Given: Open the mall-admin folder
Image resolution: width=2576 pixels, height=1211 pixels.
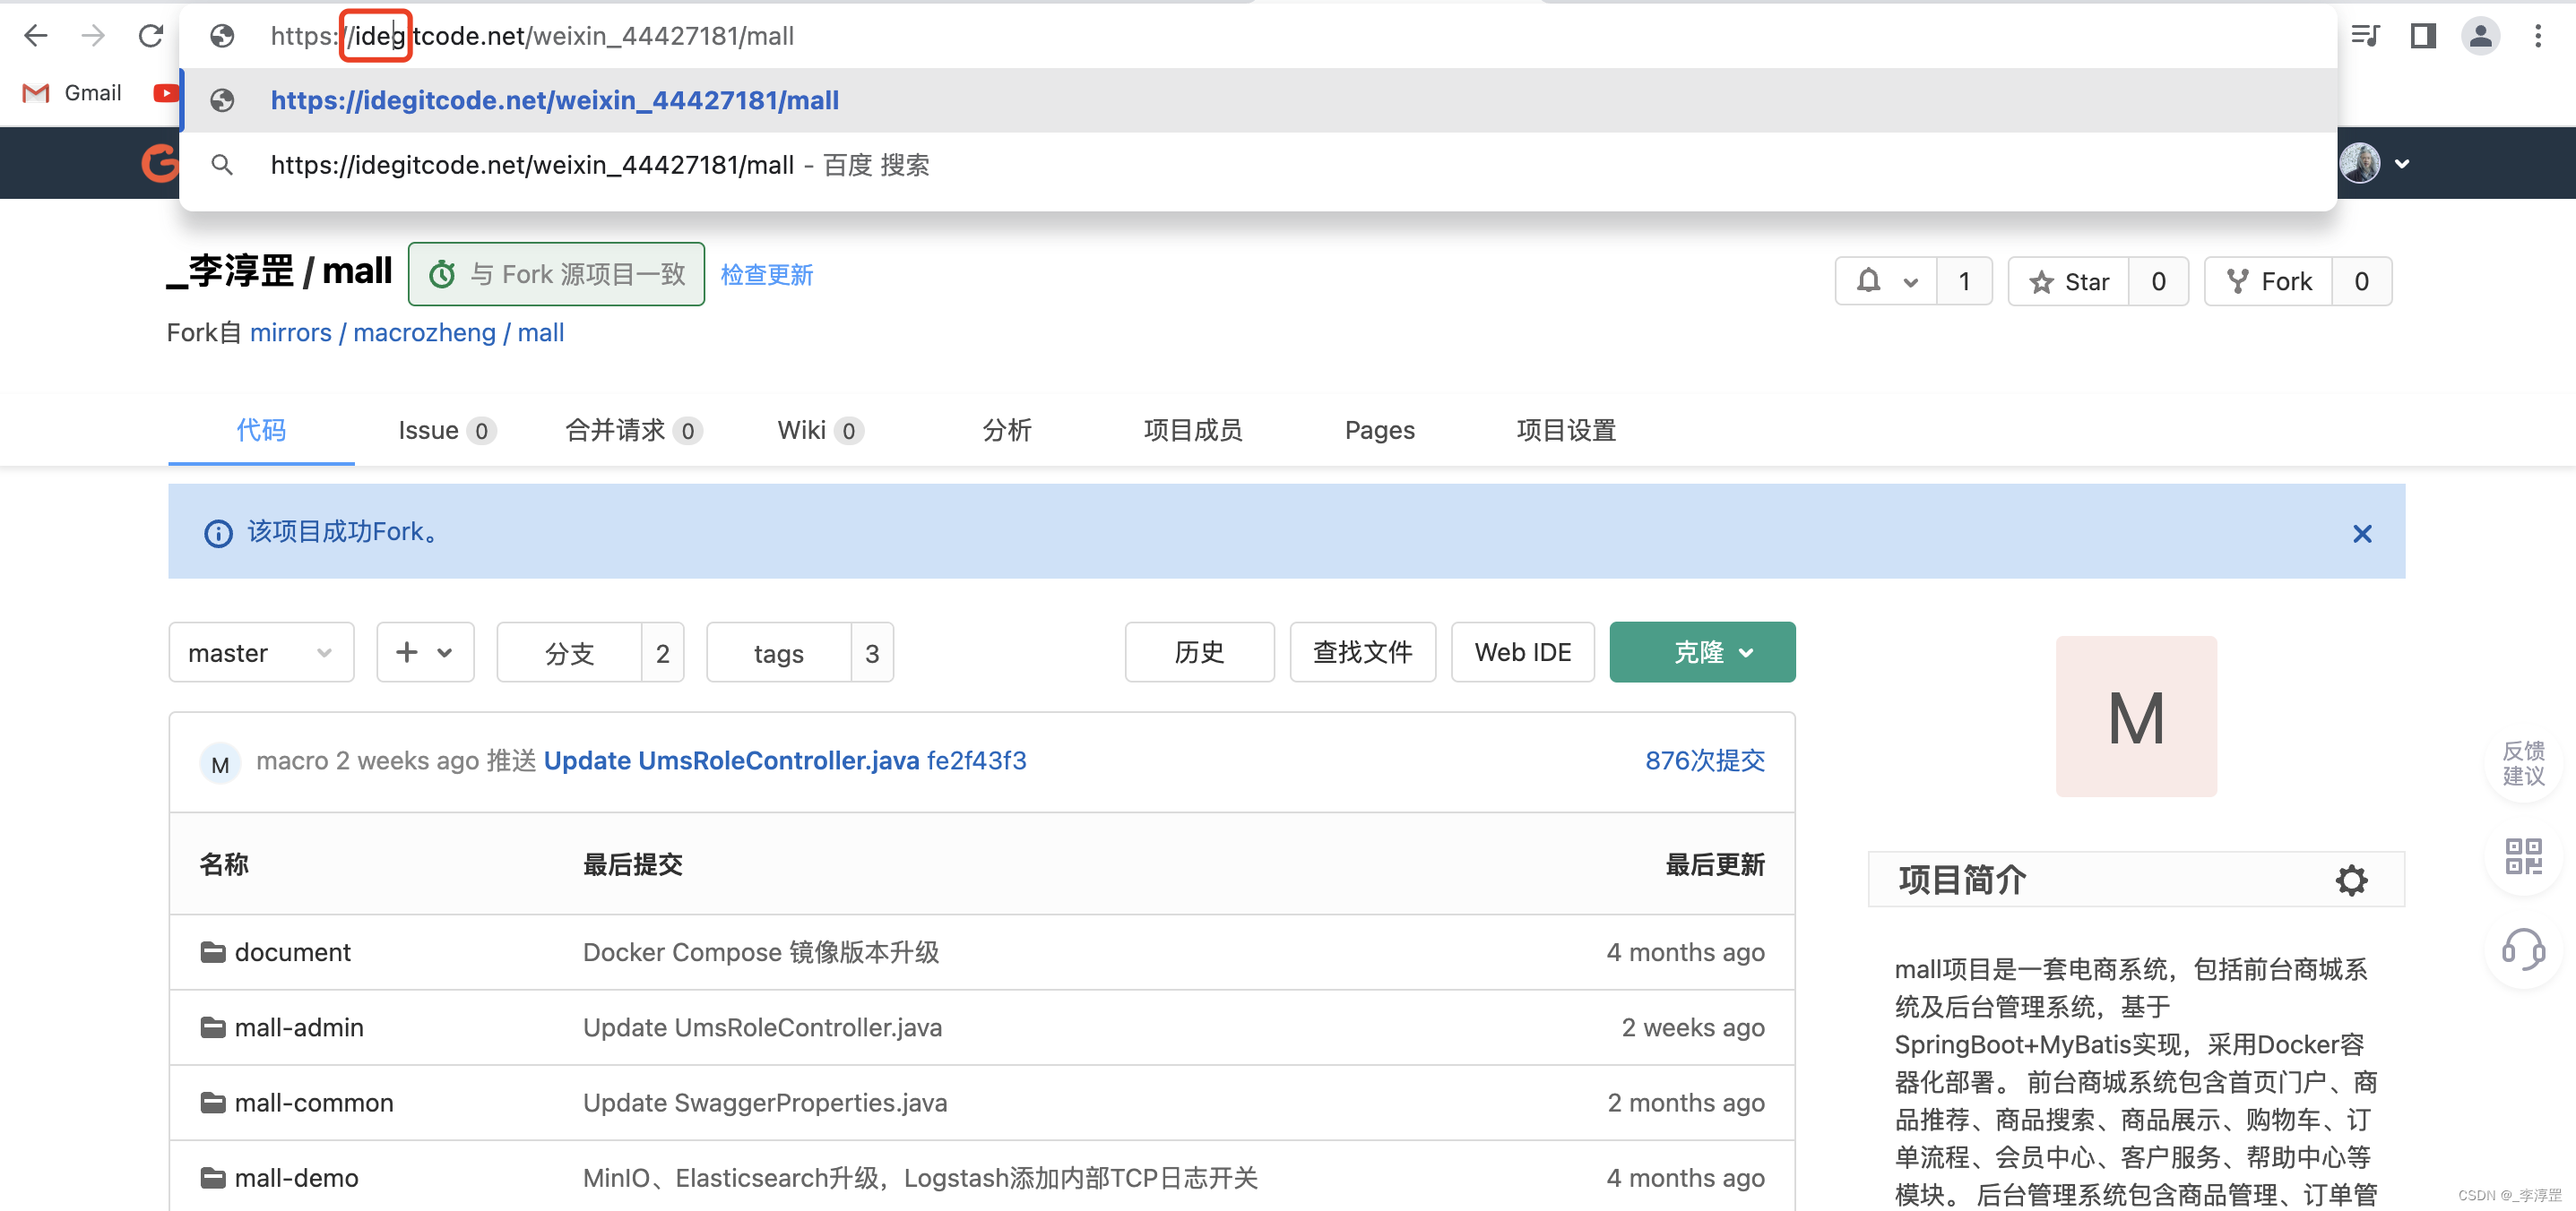Looking at the screenshot, I should pyautogui.click(x=299, y=1027).
